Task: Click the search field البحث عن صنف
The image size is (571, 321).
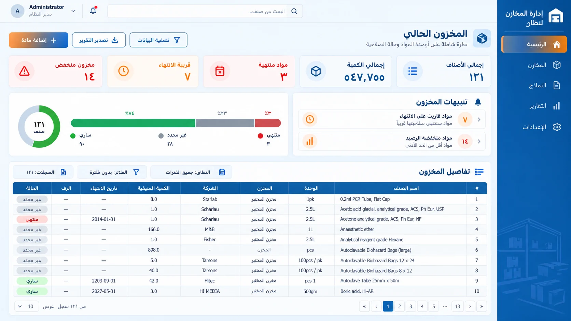Action: coord(205,11)
